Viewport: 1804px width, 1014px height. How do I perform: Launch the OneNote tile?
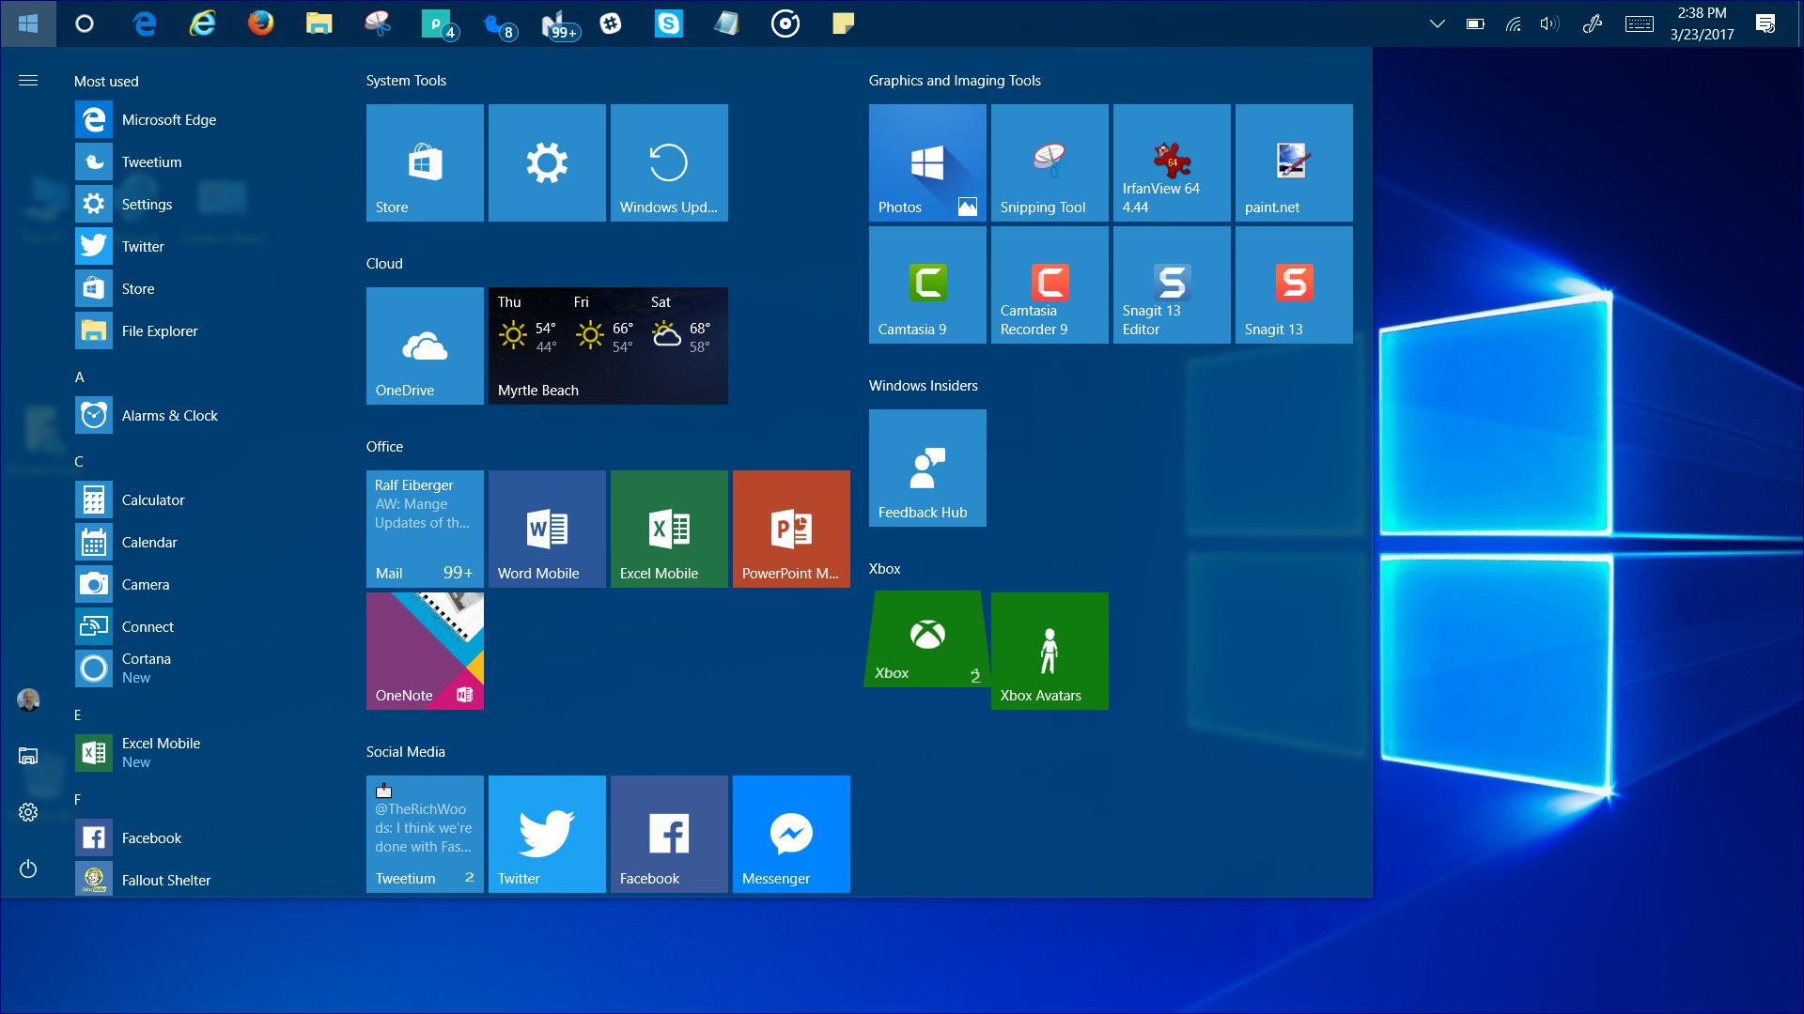point(425,651)
